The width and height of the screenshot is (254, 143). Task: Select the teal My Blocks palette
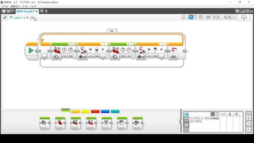[x=115, y=111]
